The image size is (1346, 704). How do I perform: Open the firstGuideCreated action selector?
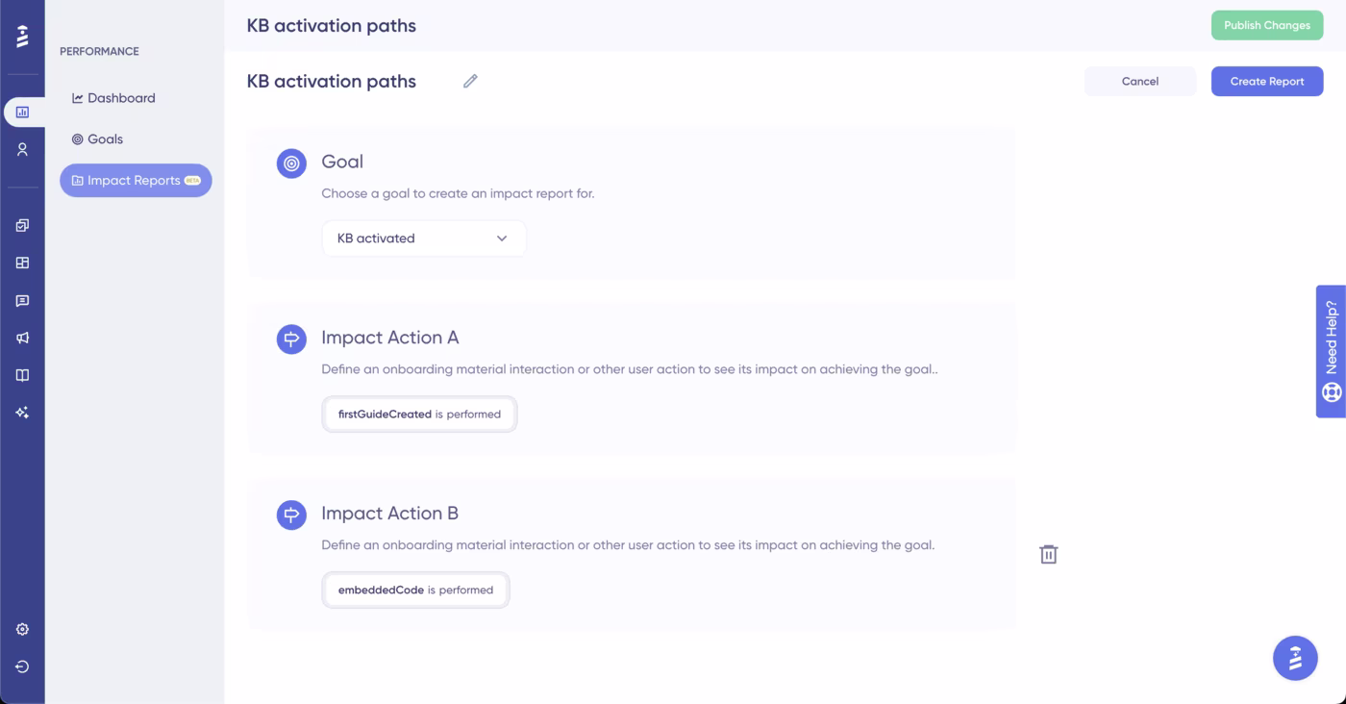click(x=419, y=414)
